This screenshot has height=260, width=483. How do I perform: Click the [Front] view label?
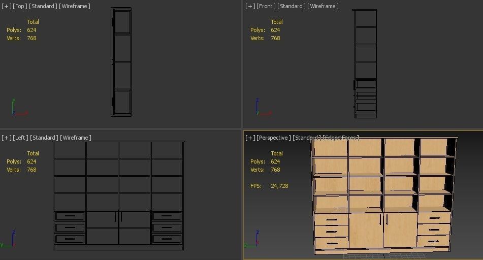(267, 6)
